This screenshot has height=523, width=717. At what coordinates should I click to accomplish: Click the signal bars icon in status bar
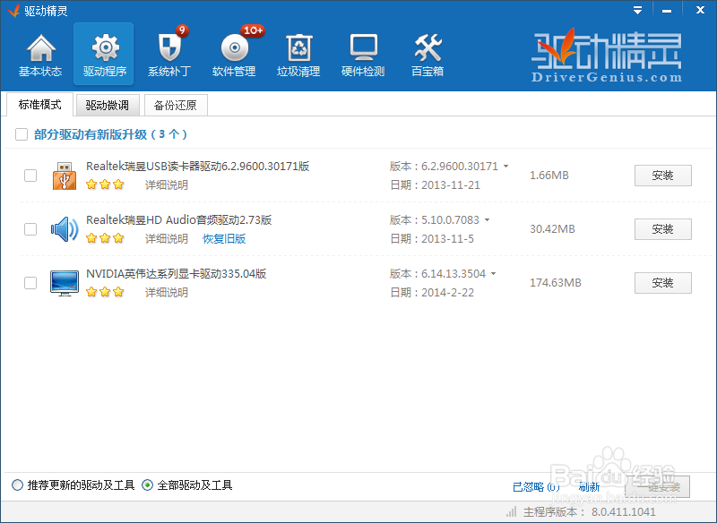coord(512,511)
